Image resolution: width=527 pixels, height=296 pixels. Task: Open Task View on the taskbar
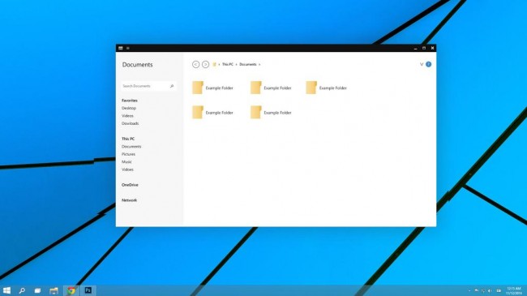click(x=37, y=290)
